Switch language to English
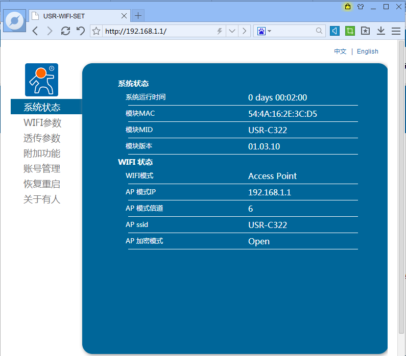This screenshot has height=356, width=406. pos(367,52)
